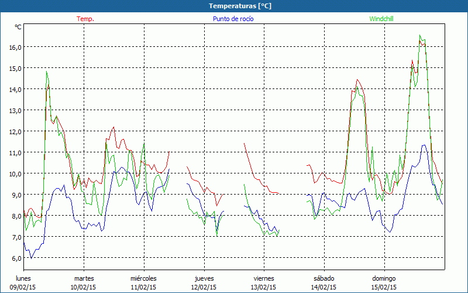The image size is (468, 293).
Task: Click the green Windchill peak on lunes
Action: 47,72
